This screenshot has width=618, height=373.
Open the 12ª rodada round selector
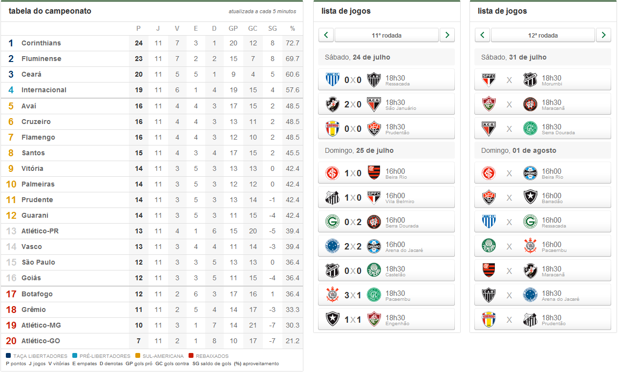543,35
